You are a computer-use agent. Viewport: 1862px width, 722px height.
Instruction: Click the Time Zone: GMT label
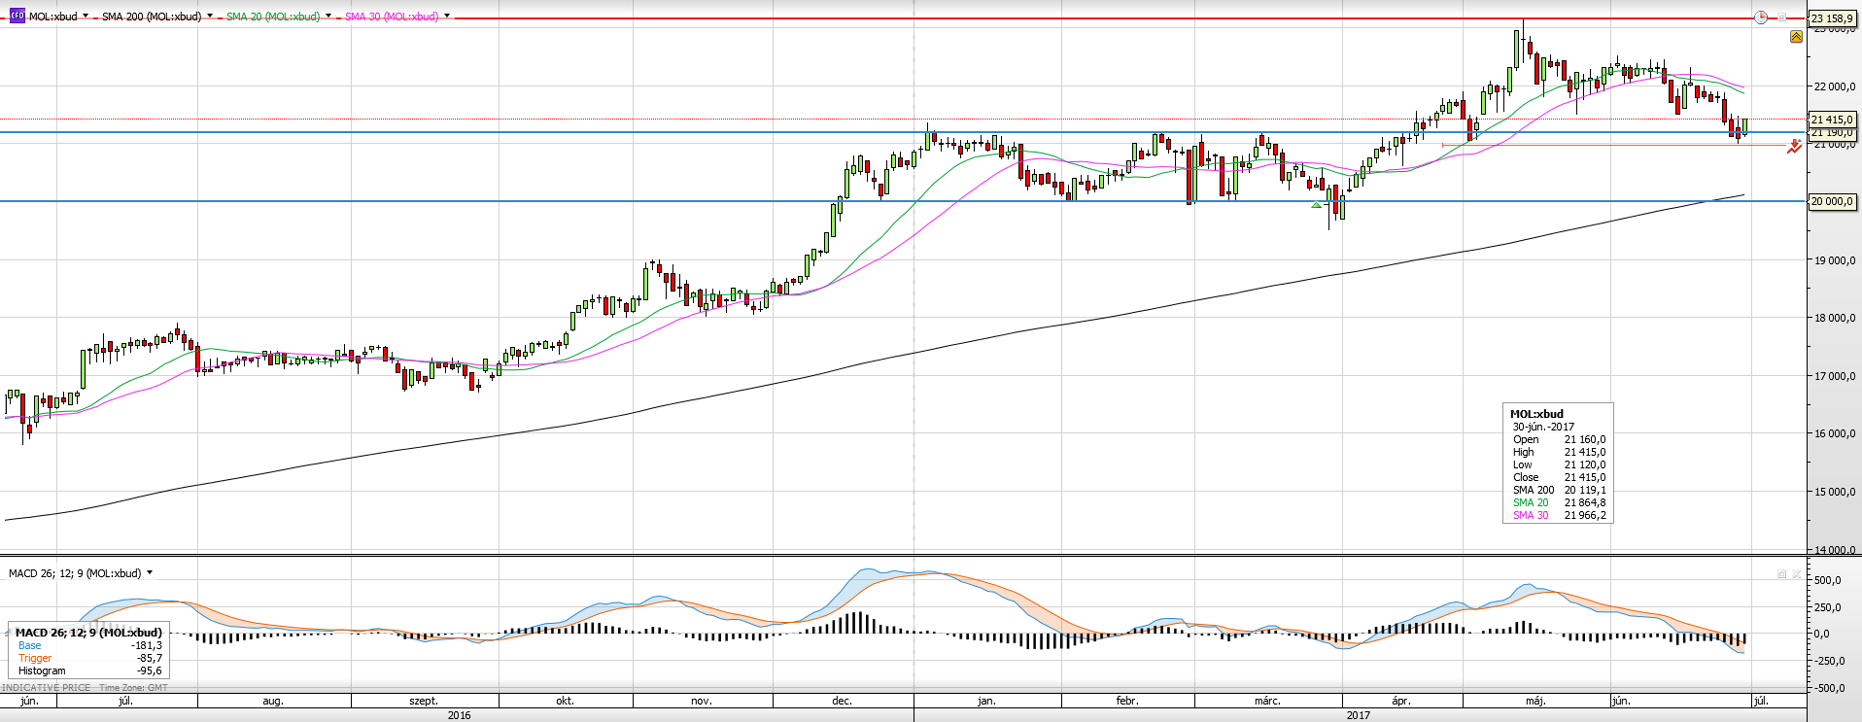135,688
